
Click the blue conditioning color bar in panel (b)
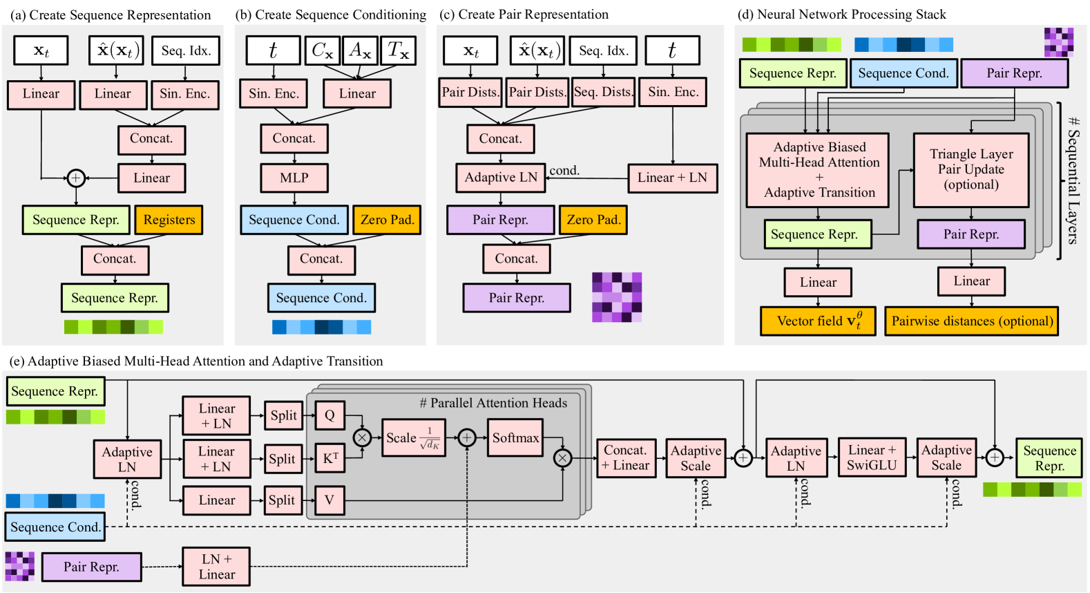point(321,327)
